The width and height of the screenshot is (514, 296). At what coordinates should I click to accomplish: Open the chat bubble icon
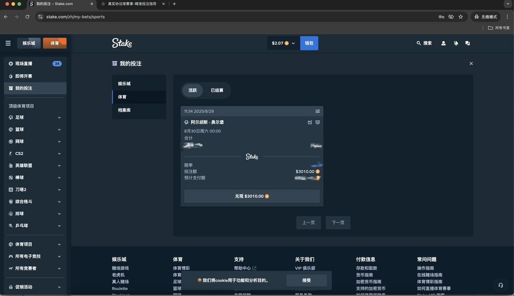coord(468,43)
